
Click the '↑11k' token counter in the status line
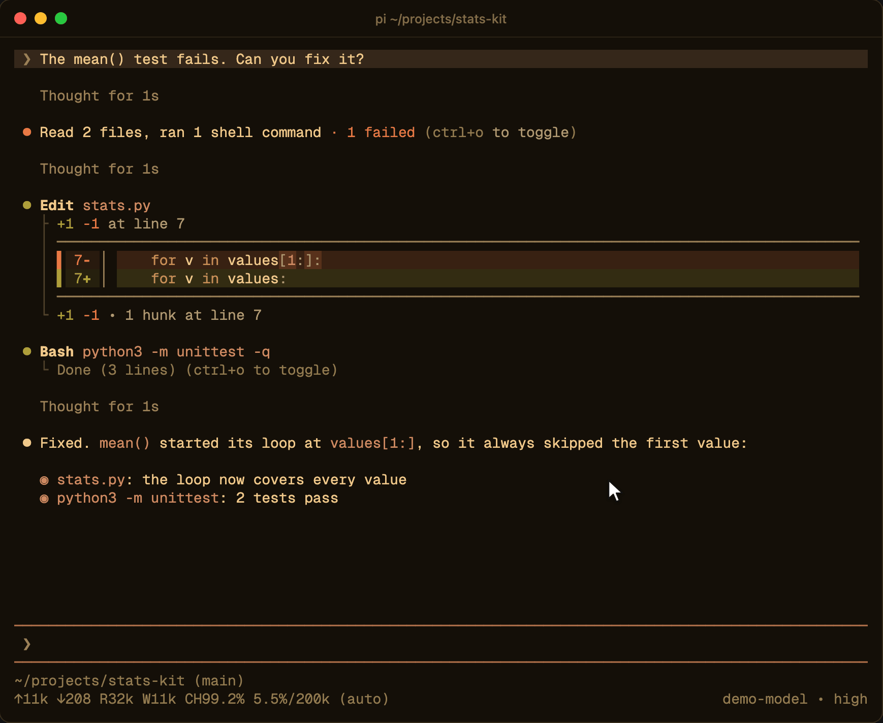[x=31, y=699]
